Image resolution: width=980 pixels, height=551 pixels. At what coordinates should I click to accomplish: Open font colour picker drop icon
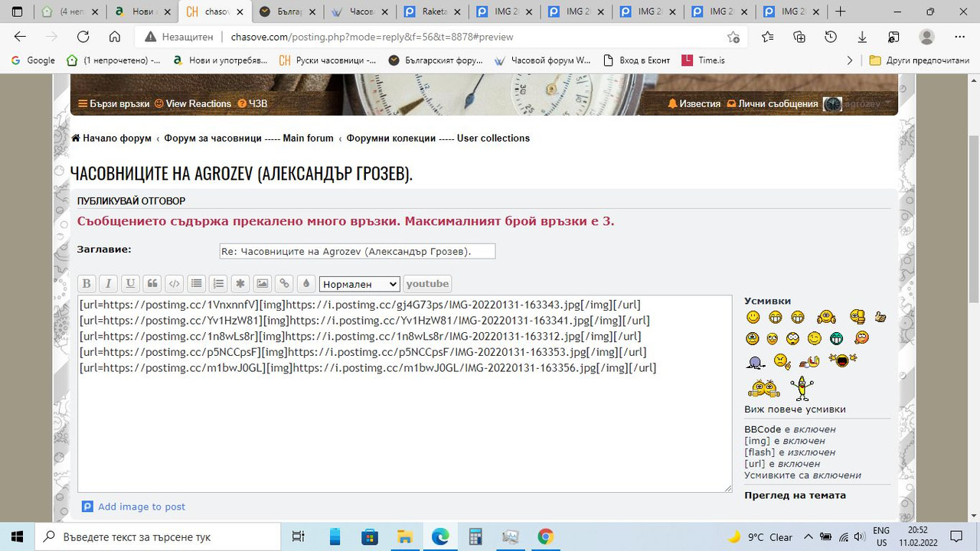(x=306, y=284)
